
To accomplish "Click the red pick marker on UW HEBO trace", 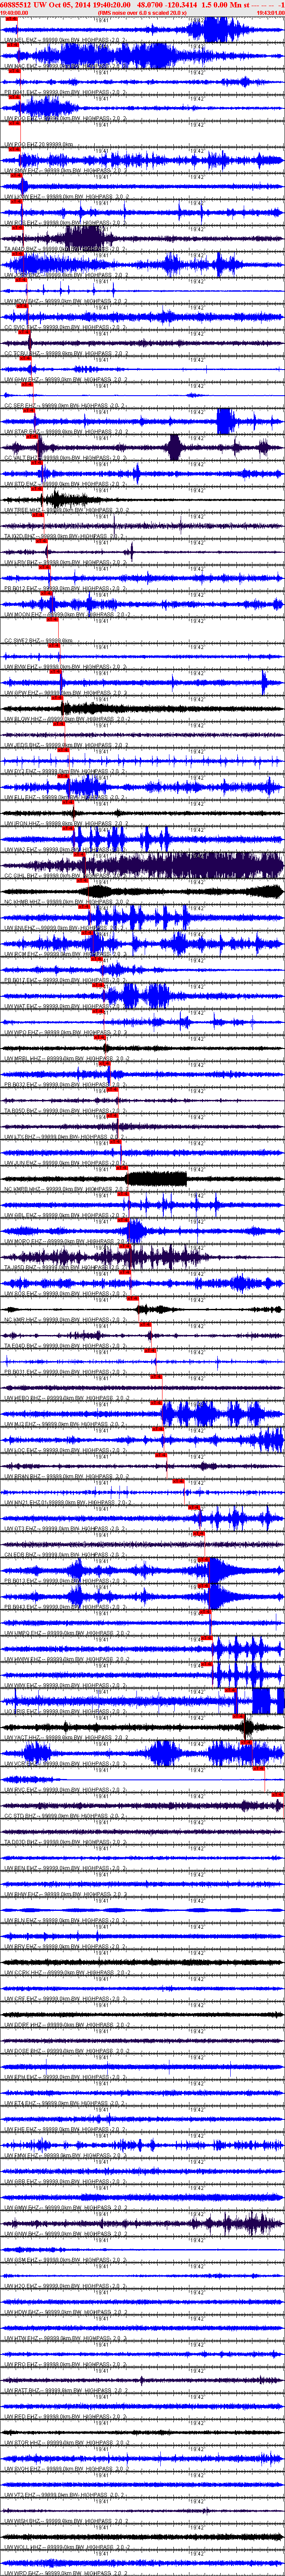I will tap(156, 1402).
